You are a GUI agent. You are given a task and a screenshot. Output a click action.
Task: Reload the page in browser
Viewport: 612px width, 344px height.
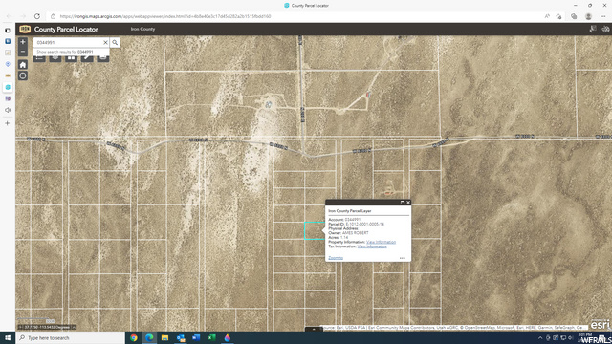(37, 16)
